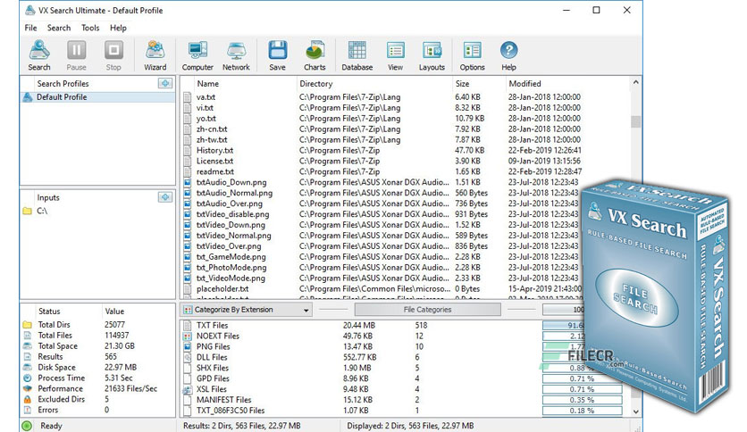
Task: Click the txtAudio_Down.png file icon
Action: pos(188,182)
